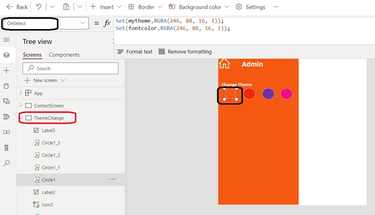Image resolution: width=375 pixels, height=215 pixels.
Task: Click the Home icon on the canvas
Action: [x=224, y=64]
